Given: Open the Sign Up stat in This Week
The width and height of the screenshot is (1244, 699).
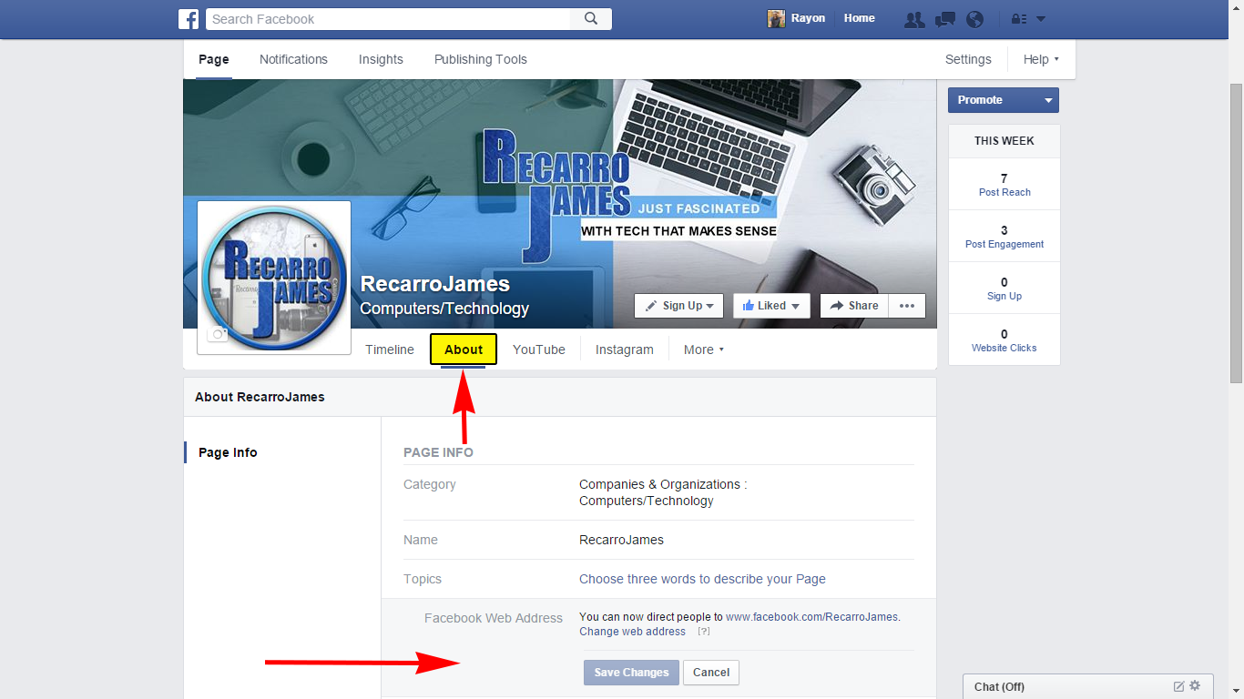Looking at the screenshot, I should (x=1004, y=288).
